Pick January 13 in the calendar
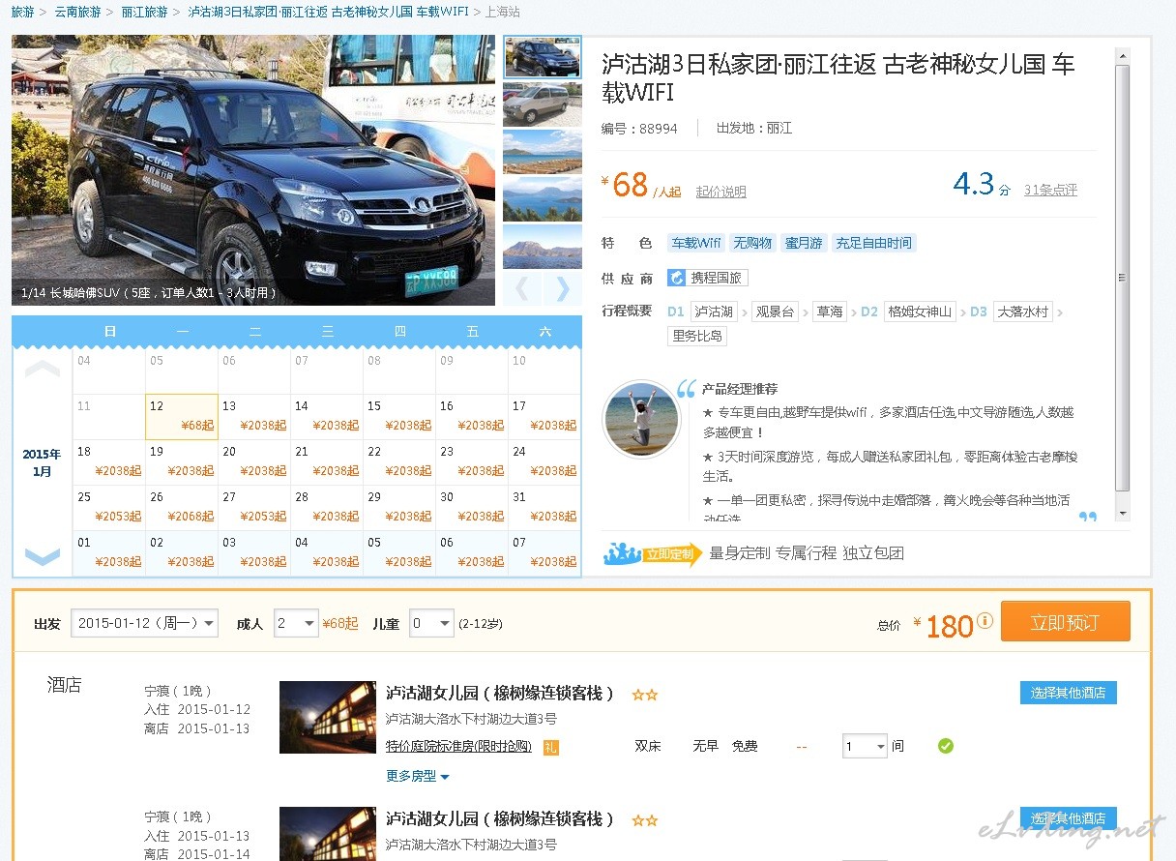Image resolution: width=1176 pixels, height=861 pixels. [254, 417]
